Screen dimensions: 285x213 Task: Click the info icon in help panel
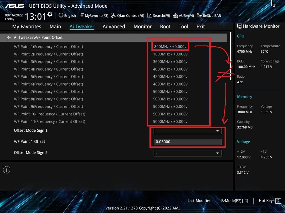[7, 170]
